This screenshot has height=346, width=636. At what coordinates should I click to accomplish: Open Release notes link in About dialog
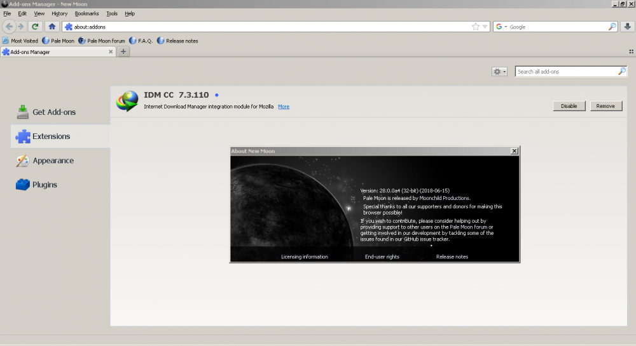click(452, 256)
